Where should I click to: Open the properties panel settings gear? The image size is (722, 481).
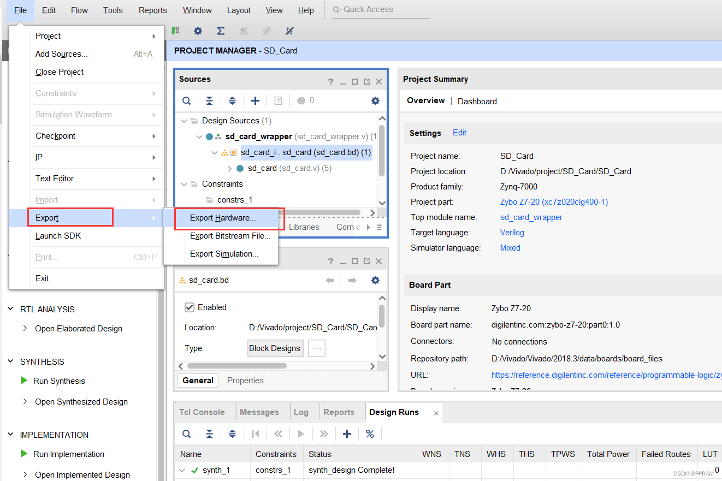pyautogui.click(x=375, y=280)
